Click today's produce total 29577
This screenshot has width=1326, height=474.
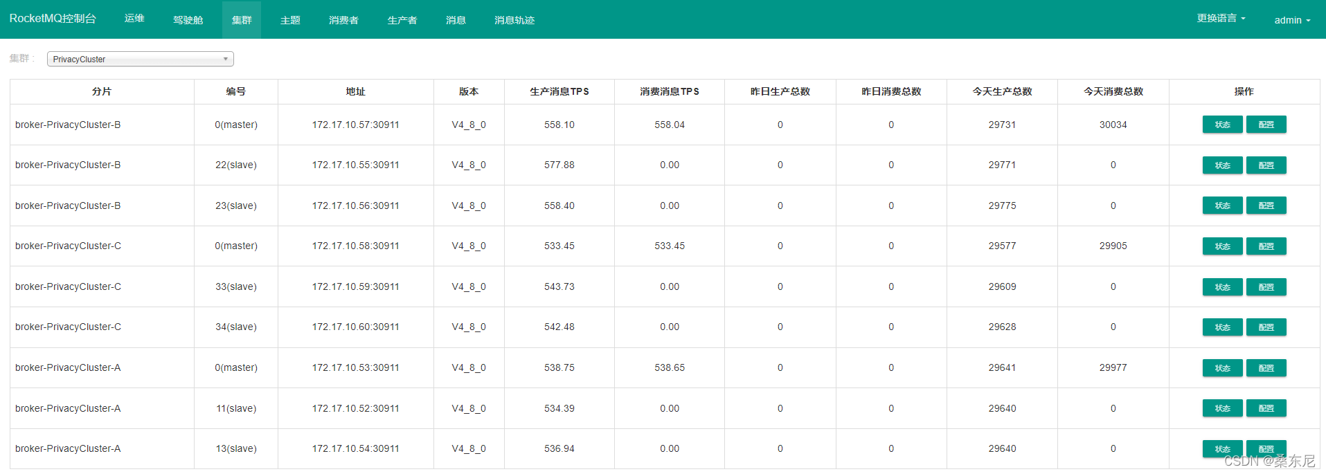tap(1002, 246)
